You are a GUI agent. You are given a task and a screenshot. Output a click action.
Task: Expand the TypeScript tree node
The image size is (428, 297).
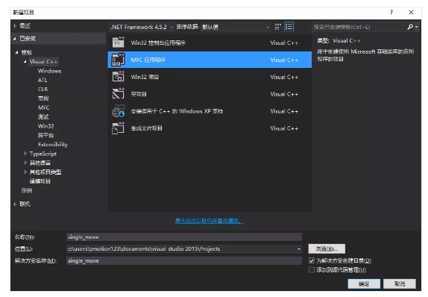(25, 154)
